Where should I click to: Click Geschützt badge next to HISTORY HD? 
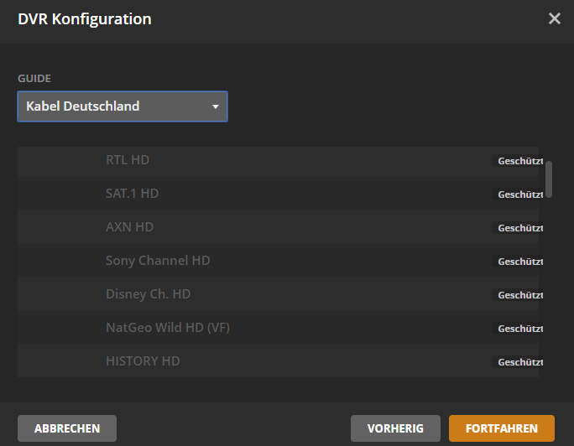tap(519, 362)
